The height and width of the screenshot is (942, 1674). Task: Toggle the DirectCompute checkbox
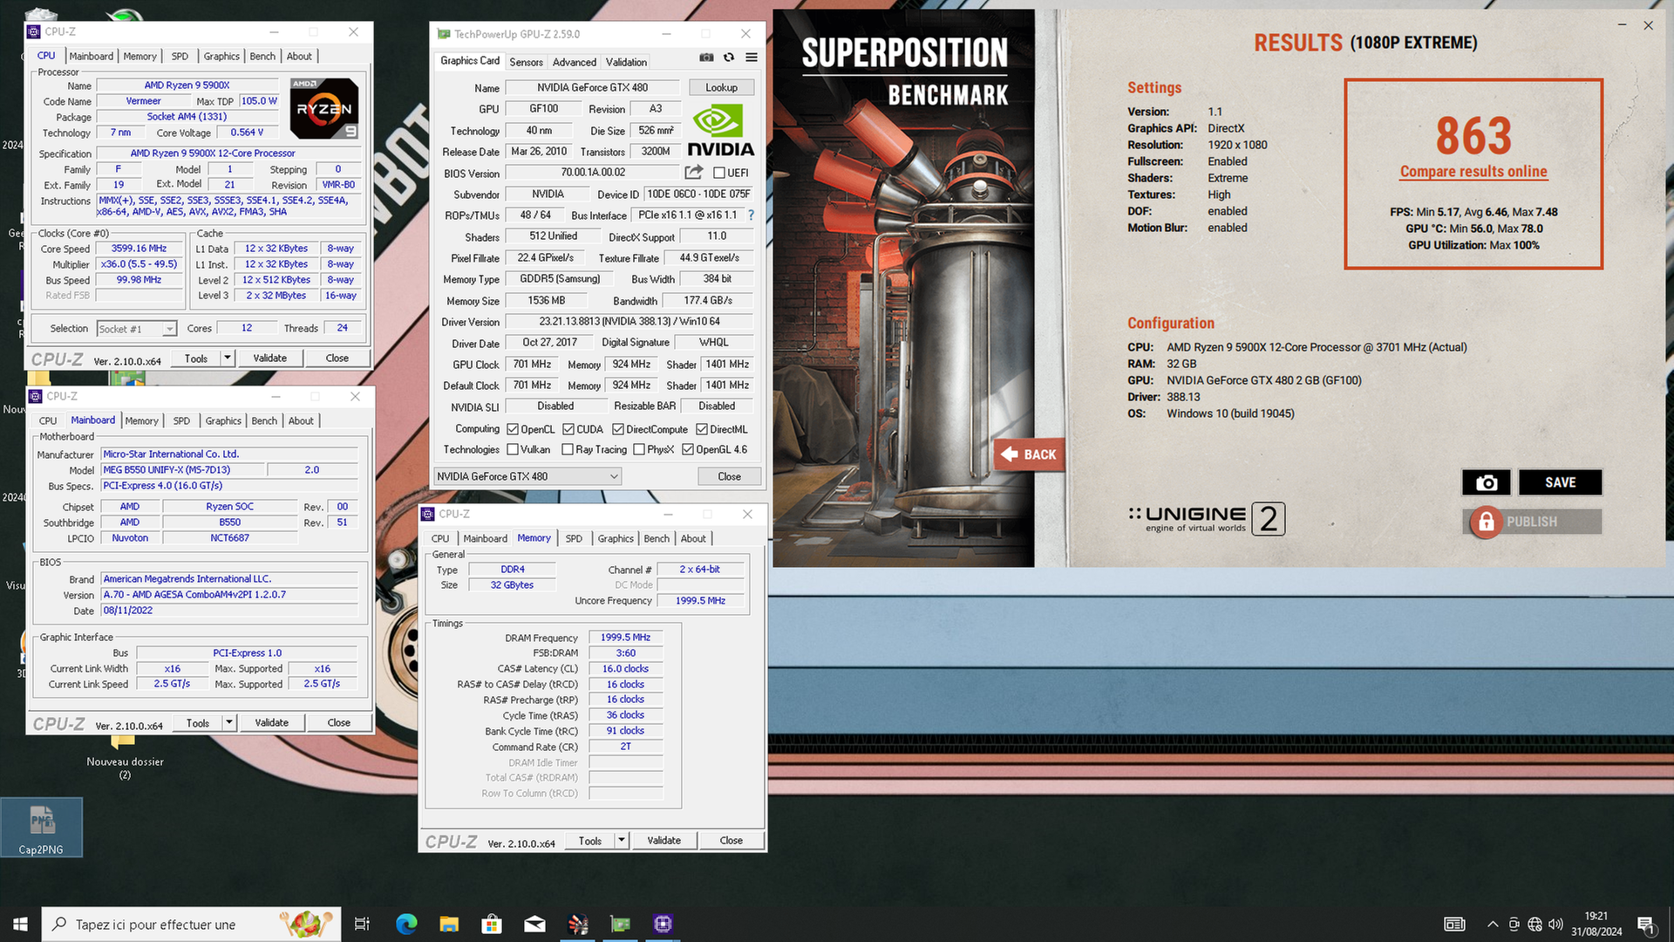(618, 429)
